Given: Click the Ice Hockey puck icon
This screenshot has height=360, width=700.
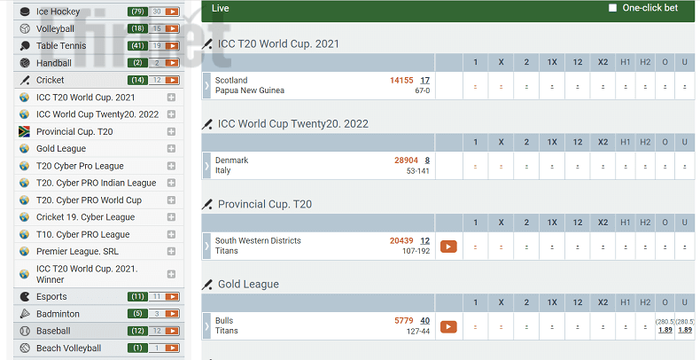Looking at the screenshot, I should pyautogui.click(x=25, y=12).
